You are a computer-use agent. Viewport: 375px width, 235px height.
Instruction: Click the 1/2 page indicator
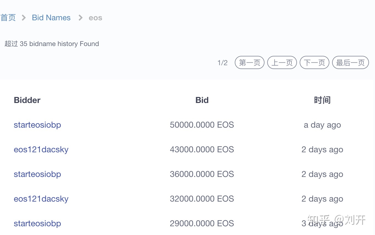[222, 63]
